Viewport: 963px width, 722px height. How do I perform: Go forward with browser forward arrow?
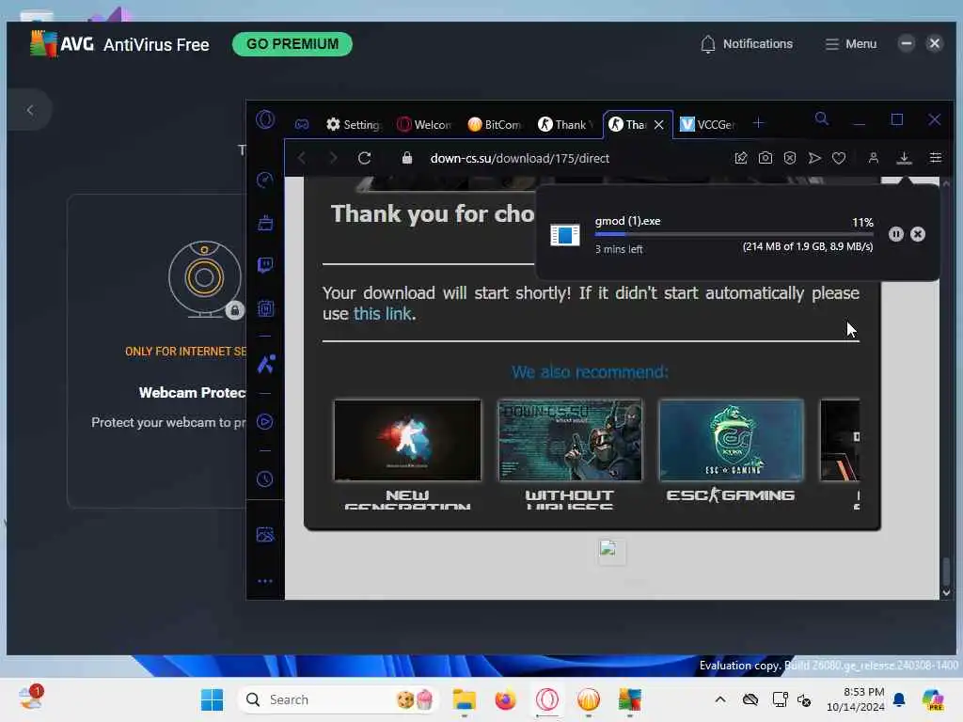point(333,158)
